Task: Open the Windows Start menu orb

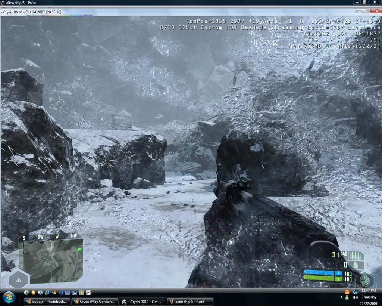Action: click(x=9, y=297)
